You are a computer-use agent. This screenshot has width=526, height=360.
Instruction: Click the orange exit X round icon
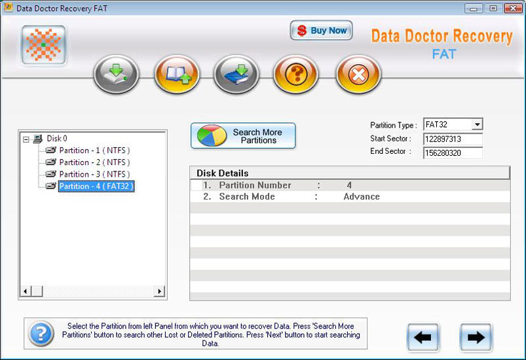click(x=358, y=74)
